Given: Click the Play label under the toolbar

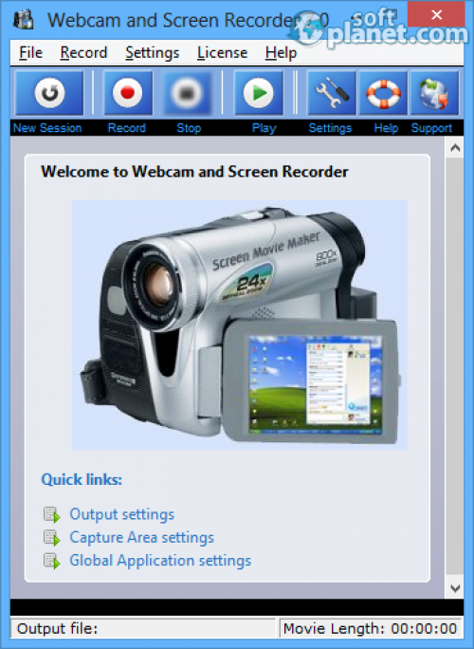Looking at the screenshot, I should pos(264,128).
